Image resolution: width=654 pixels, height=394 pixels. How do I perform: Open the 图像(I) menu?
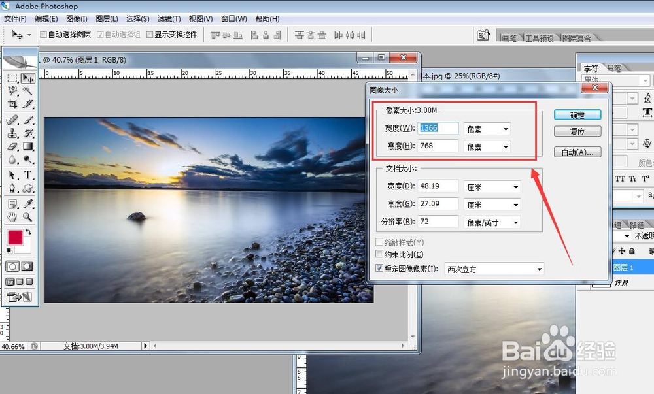(77, 19)
